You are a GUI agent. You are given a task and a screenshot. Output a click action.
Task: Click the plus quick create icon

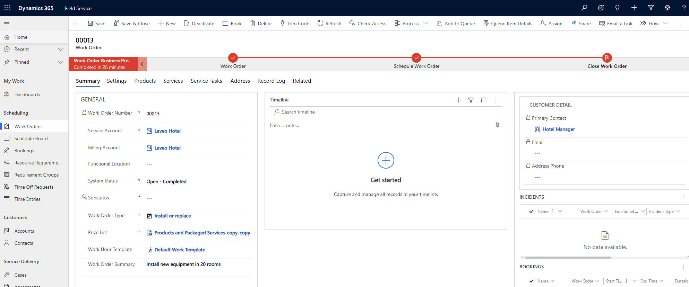[x=634, y=8]
